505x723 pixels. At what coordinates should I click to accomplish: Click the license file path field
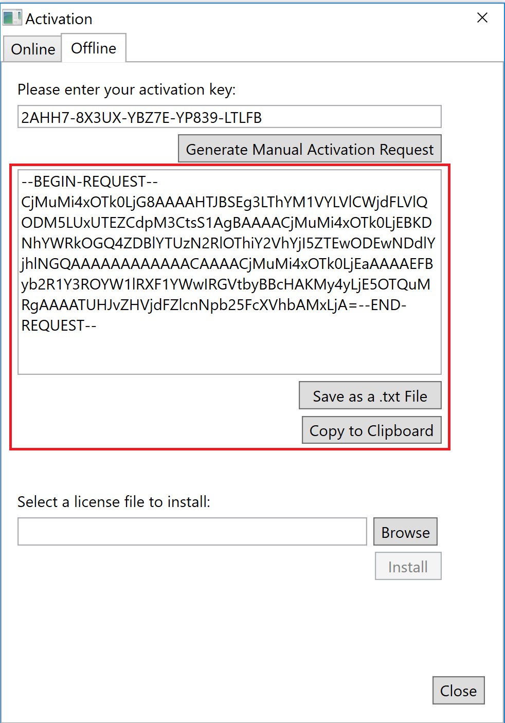pos(192,531)
